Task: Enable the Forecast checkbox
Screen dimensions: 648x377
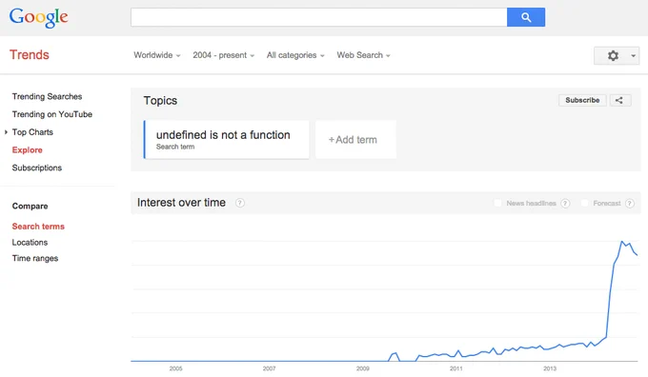Action: 584,203
